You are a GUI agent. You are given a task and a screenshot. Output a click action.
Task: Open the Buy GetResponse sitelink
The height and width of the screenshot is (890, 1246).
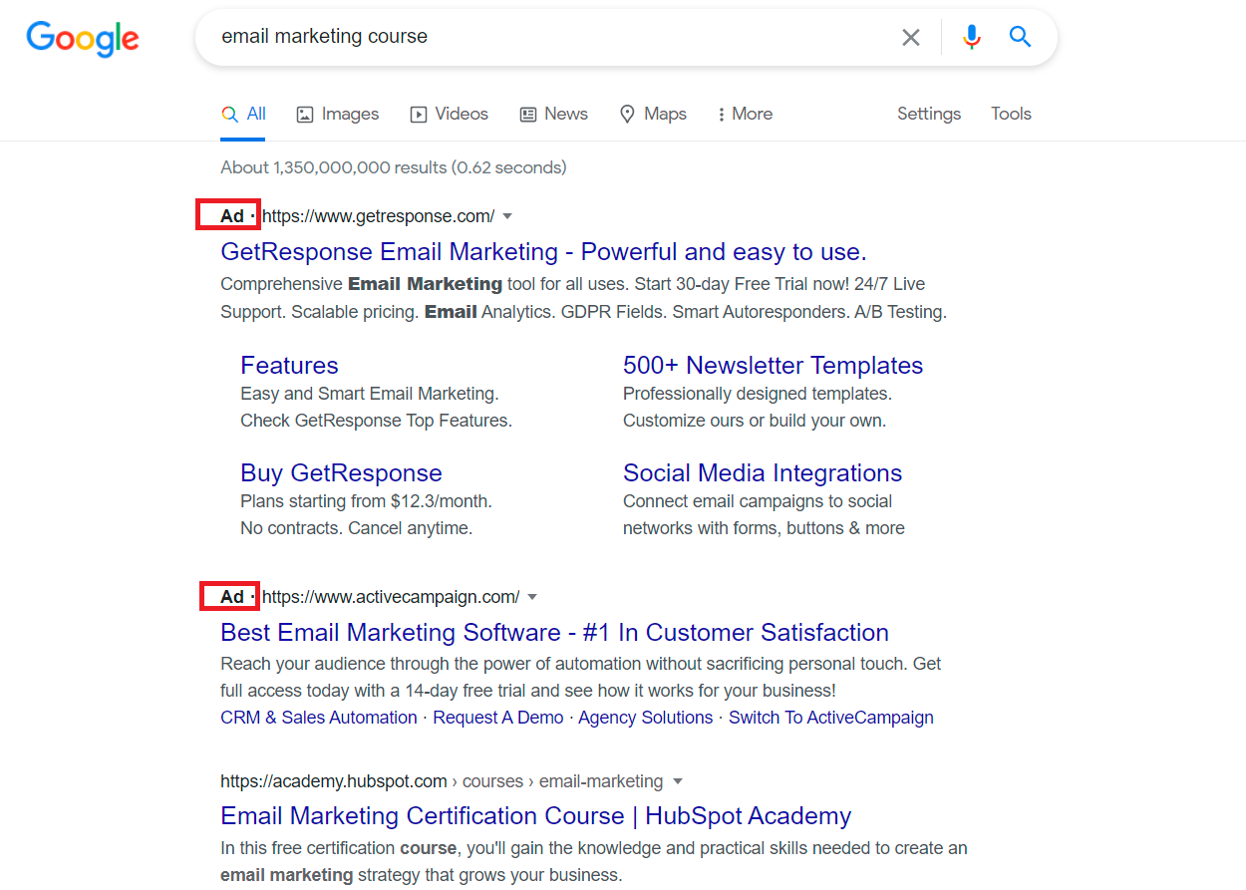[341, 472]
